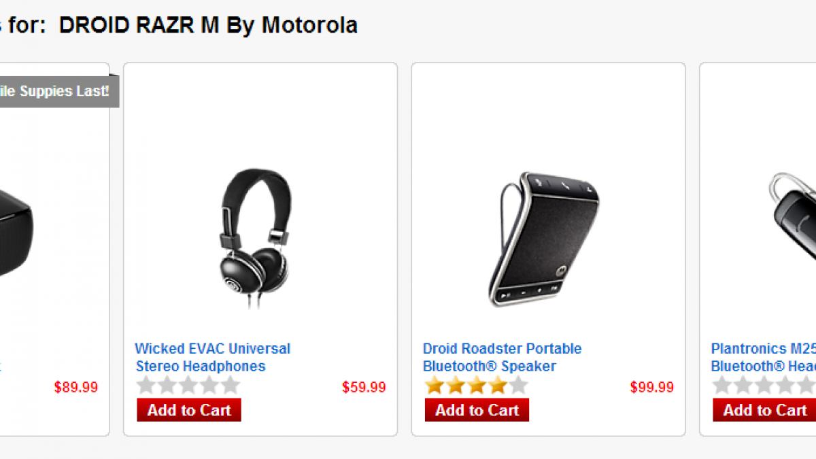Click the Plantronics headset star rating
The image size is (816, 459).
click(x=763, y=386)
